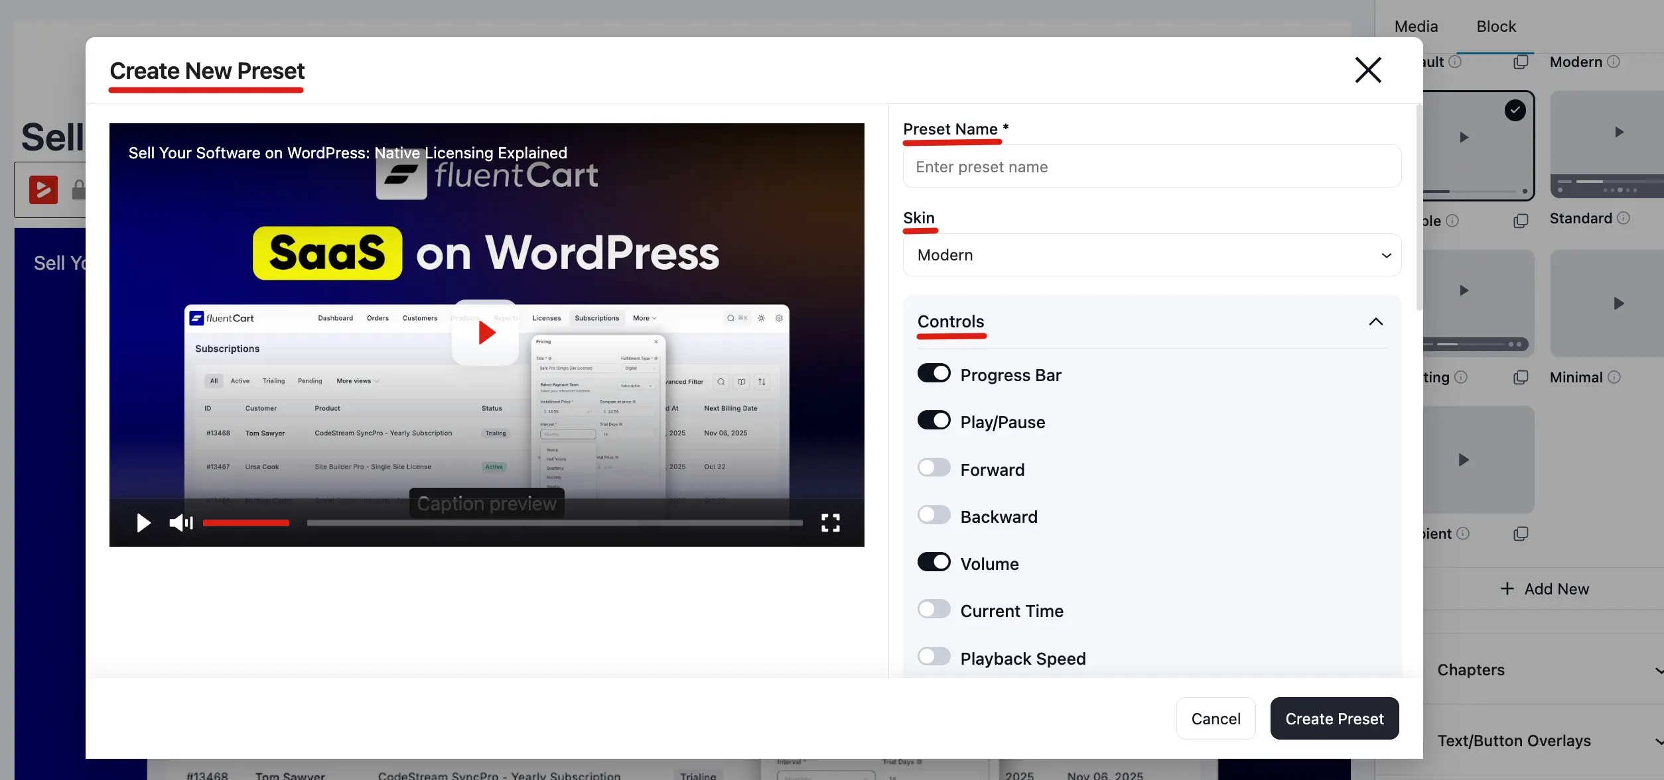Click Add New in the presets sidebar
The height and width of the screenshot is (780, 1664).
click(1545, 589)
